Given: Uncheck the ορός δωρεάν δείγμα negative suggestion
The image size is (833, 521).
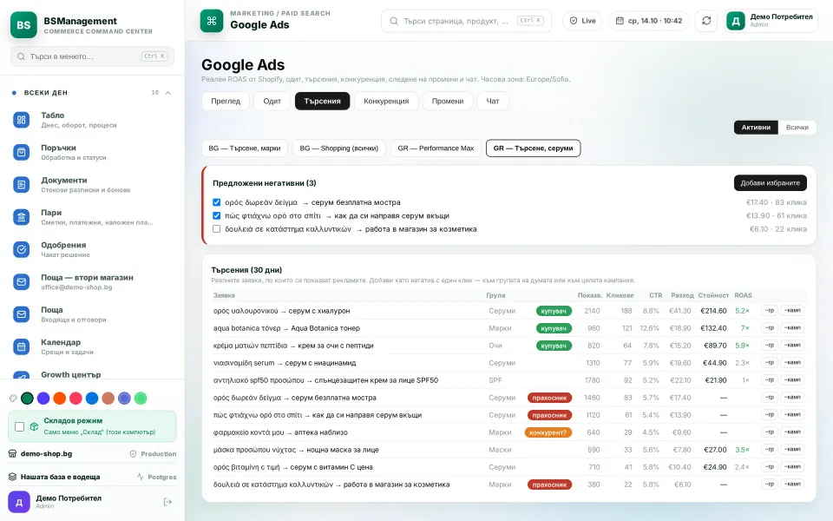Looking at the screenshot, I should 216,202.
